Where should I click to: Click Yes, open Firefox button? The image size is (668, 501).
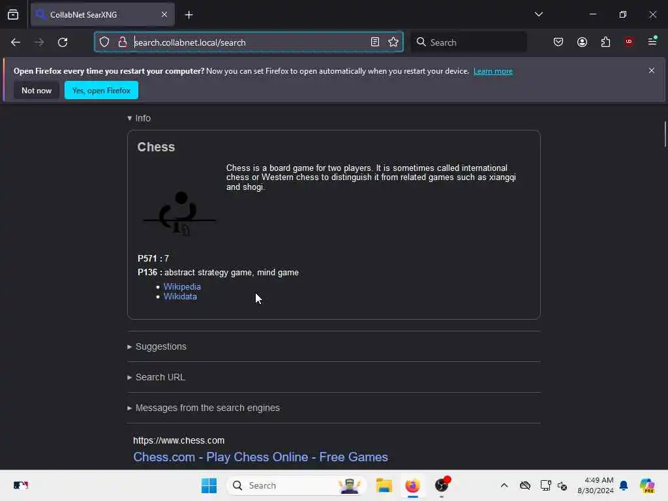click(x=101, y=90)
